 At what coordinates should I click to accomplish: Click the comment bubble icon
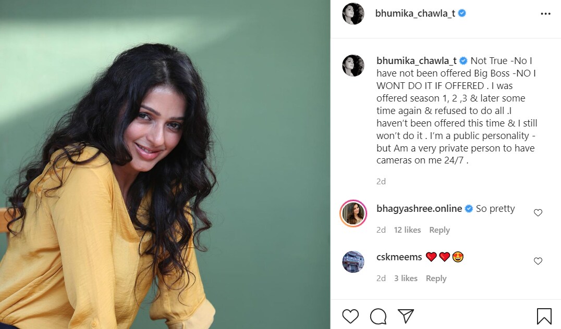pyautogui.click(x=378, y=316)
